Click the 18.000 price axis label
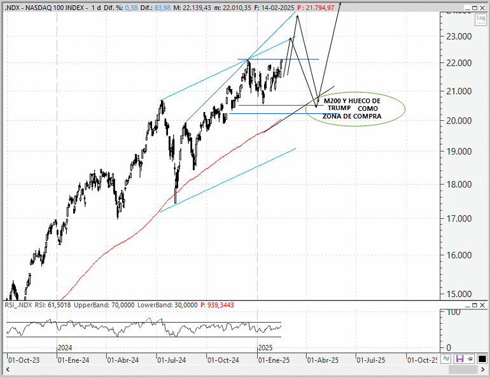 click(x=459, y=185)
